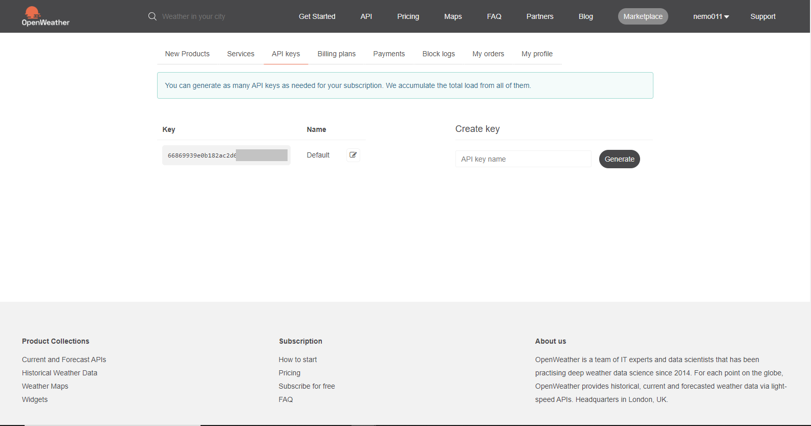Open the How to start link
Viewport: 811px width, 426px height.
tap(298, 360)
